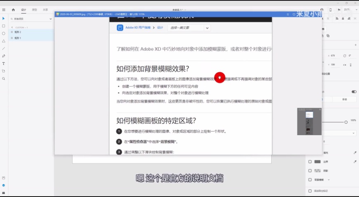Choose the Polygon triangle tool

tap(3, 41)
